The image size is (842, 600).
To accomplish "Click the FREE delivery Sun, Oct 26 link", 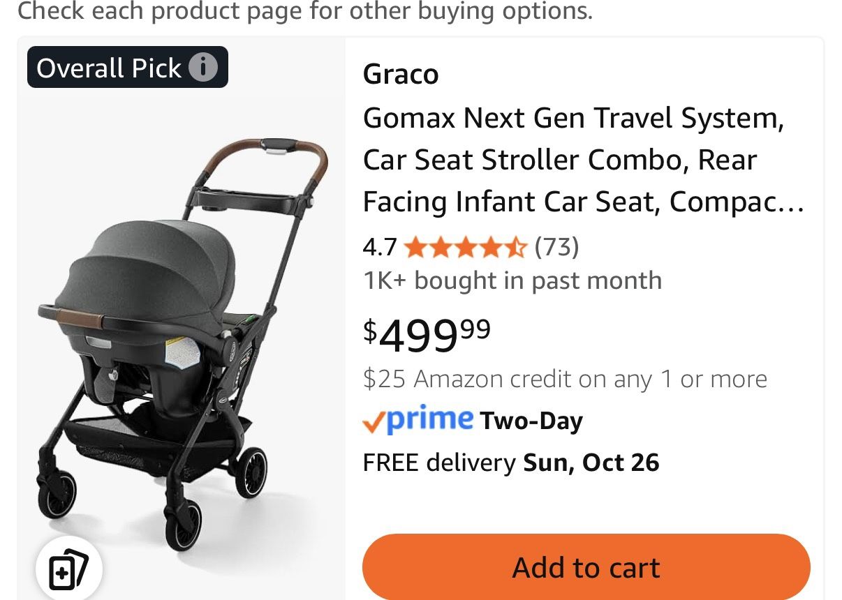I will click(511, 462).
